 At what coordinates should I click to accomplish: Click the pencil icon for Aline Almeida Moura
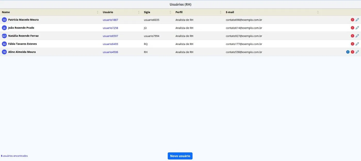(357, 52)
